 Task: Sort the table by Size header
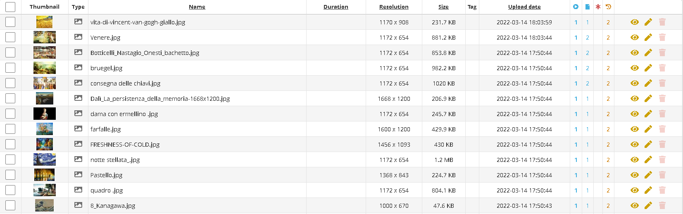point(443,7)
